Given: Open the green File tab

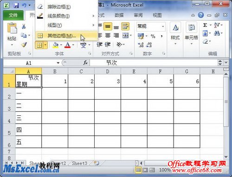Looking at the screenshot, I should pyautogui.click(x=13, y=15).
